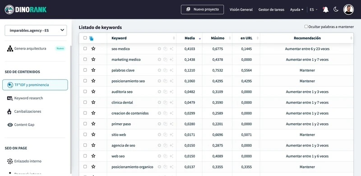Open the user profile avatar
This screenshot has width=361, height=176.
(348, 9)
